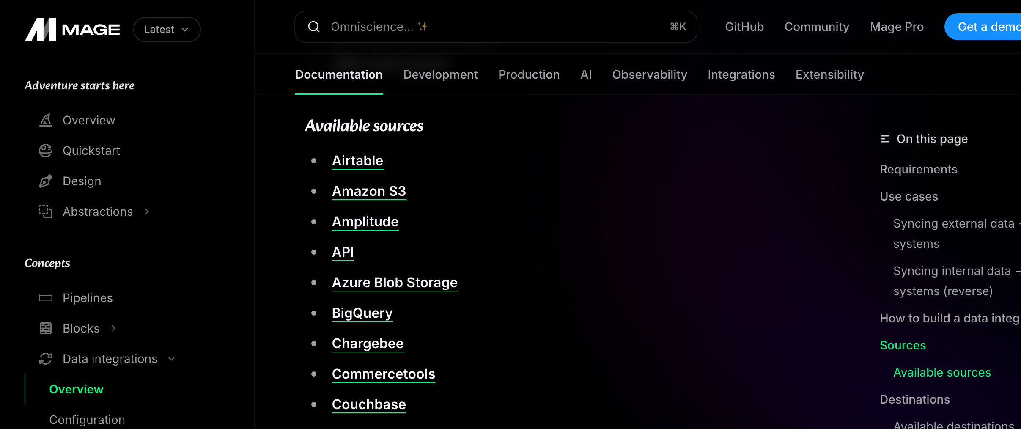
Task: Open the Azure Blob Storage link
Action: 395,283
